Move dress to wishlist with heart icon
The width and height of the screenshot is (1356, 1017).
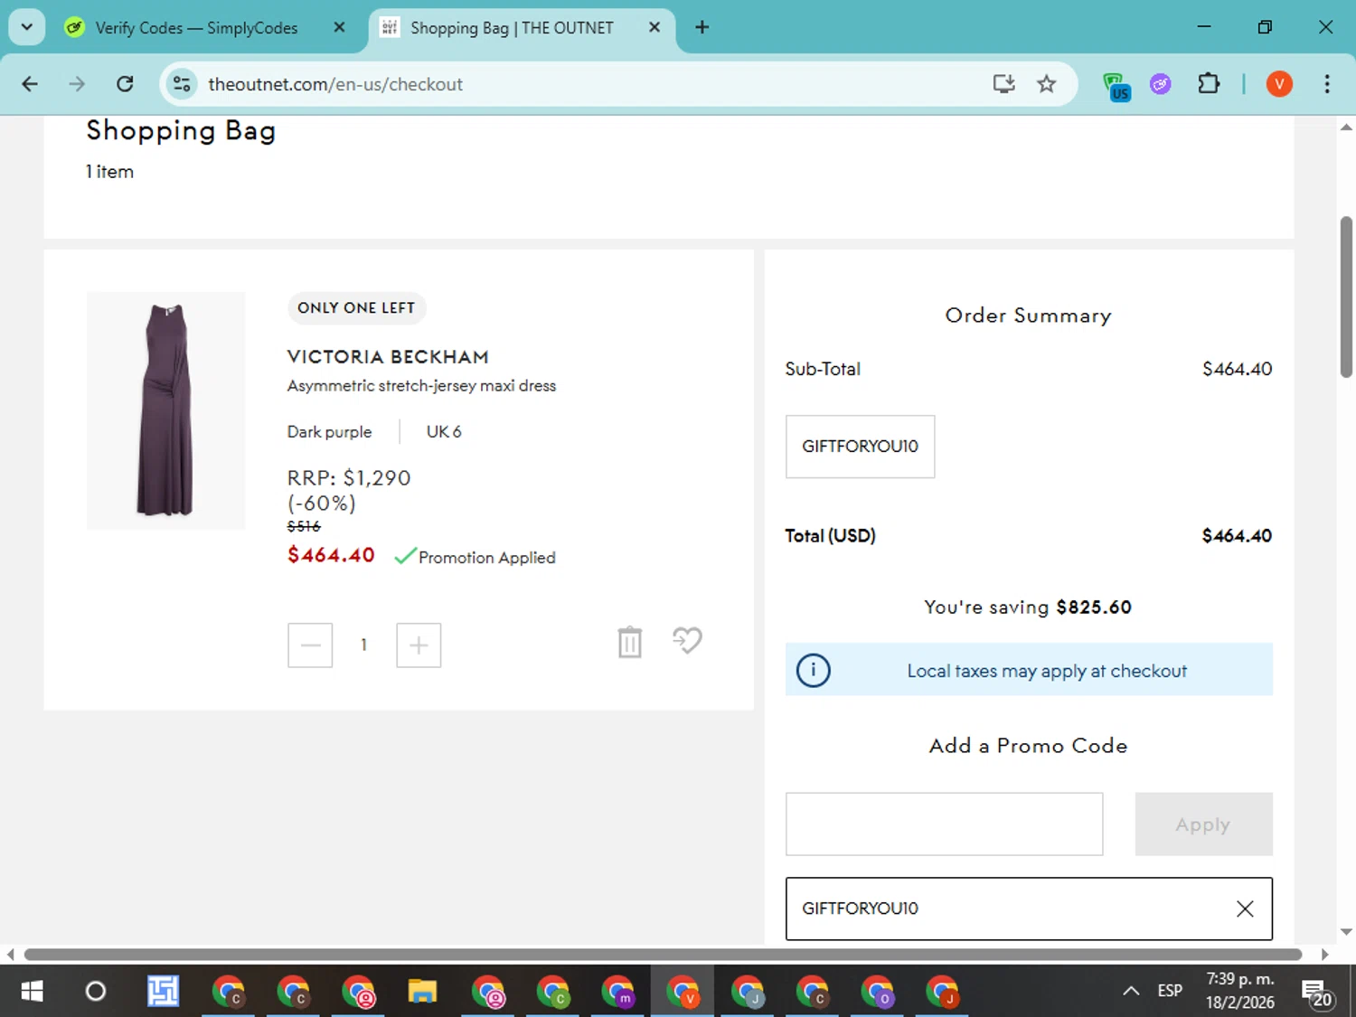pyautogui.click(x=687, y=640)
